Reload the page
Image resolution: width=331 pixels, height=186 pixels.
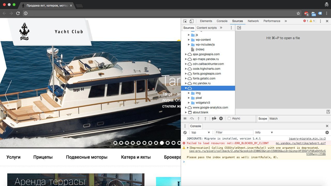pyautogui.click(x=18, y=13)
